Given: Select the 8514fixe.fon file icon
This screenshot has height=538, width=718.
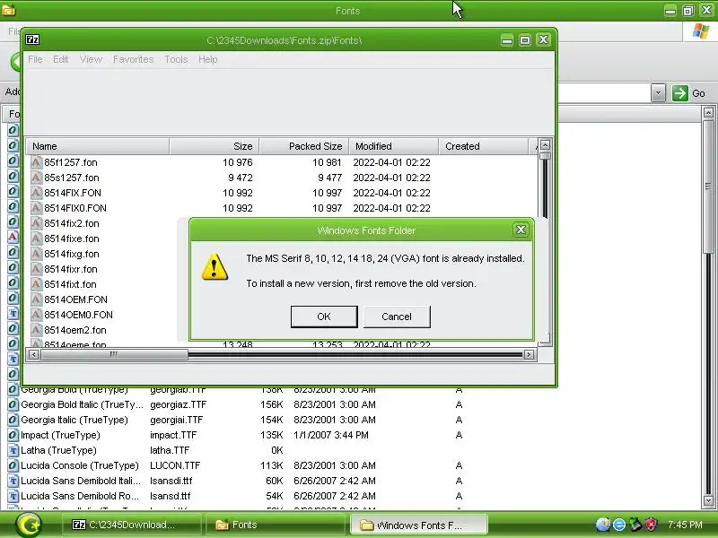Looking at the screenshot, I should coord(36,239).
